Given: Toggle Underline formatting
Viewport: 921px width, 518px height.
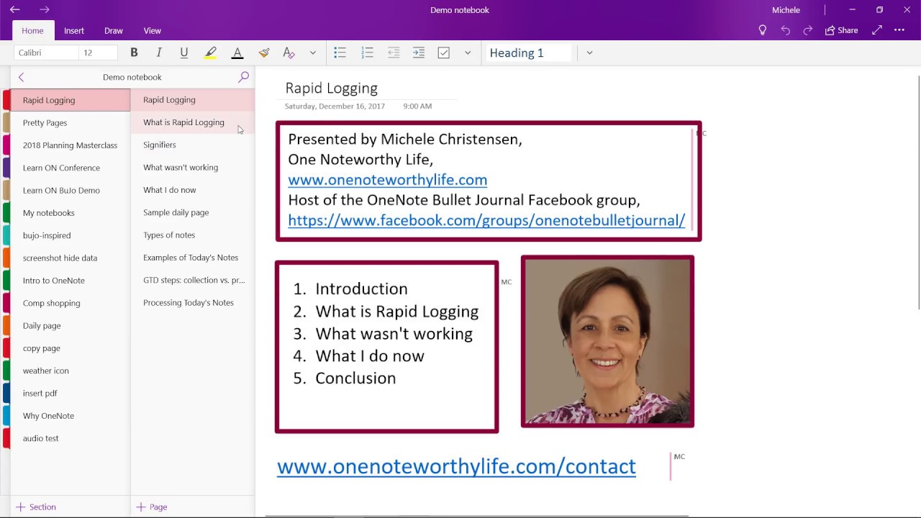Looking at the screenshot, I should pyautogui.click(x=184, y=53).
